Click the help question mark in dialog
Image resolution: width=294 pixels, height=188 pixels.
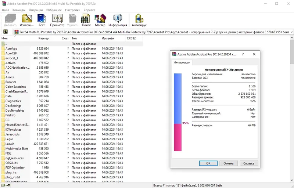(x=243, y=54)
